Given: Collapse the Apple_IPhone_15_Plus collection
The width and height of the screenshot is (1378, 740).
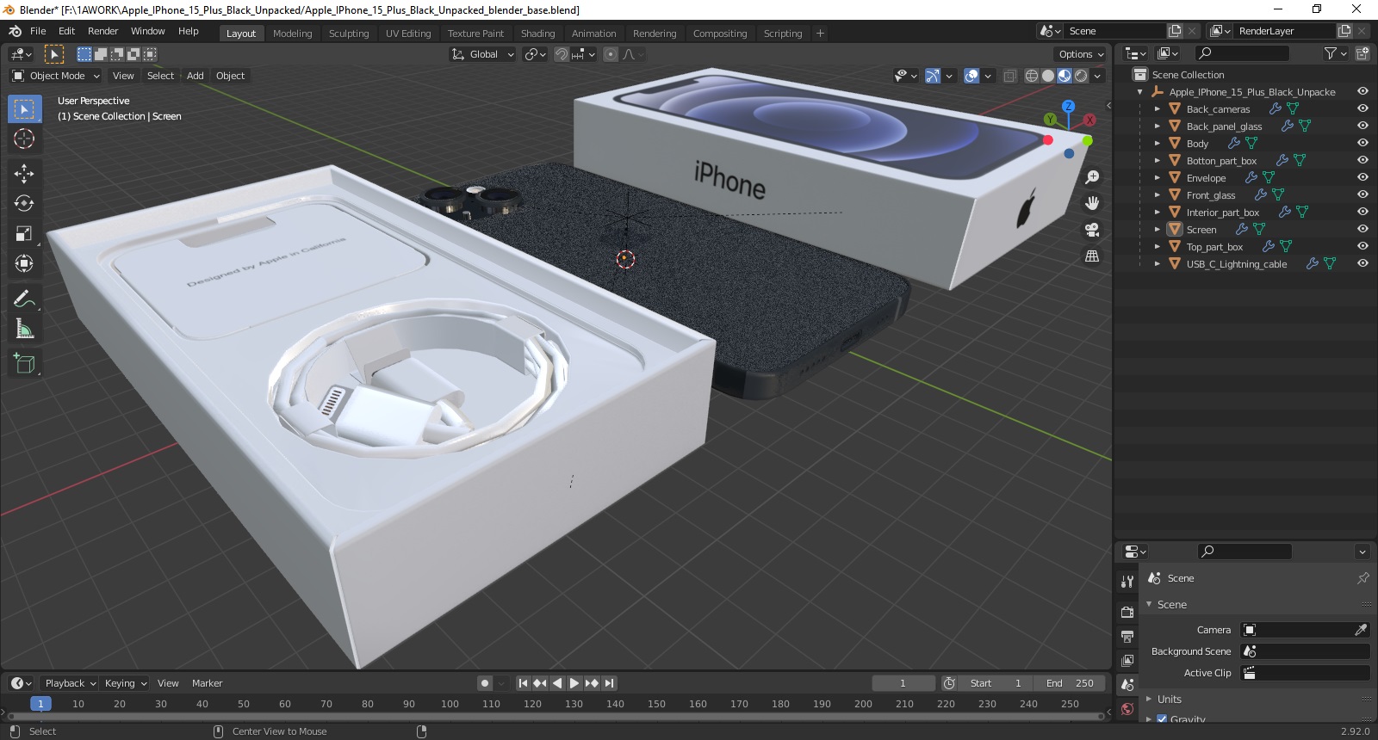Looking at the screenshot, I should 1139,92.
